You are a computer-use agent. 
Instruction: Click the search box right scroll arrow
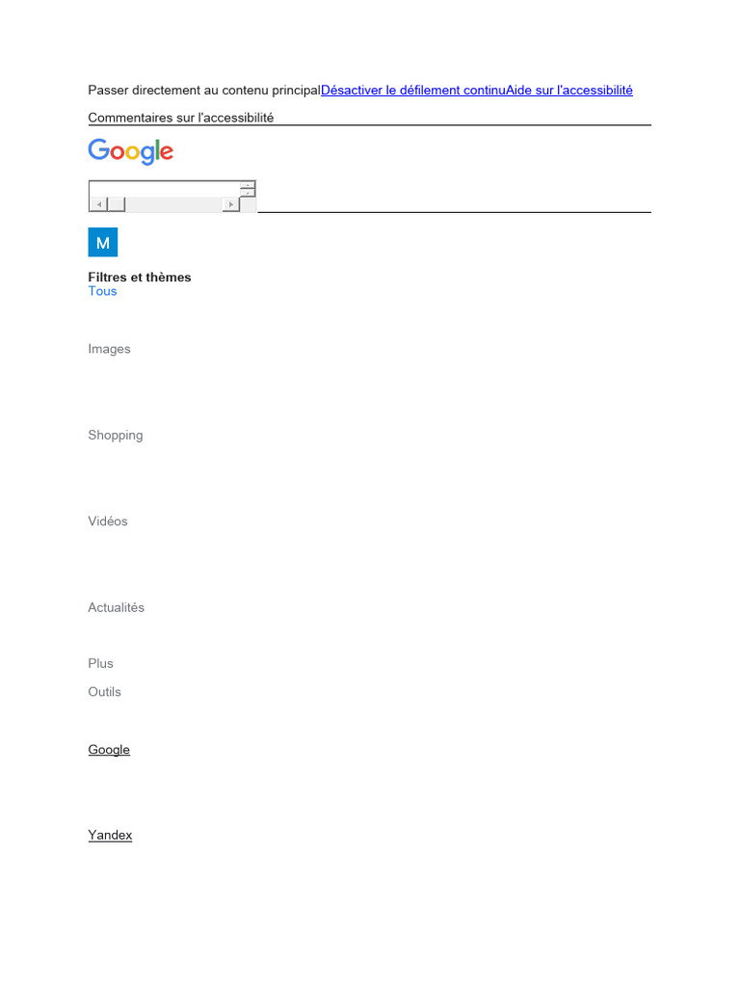[231, 204]
